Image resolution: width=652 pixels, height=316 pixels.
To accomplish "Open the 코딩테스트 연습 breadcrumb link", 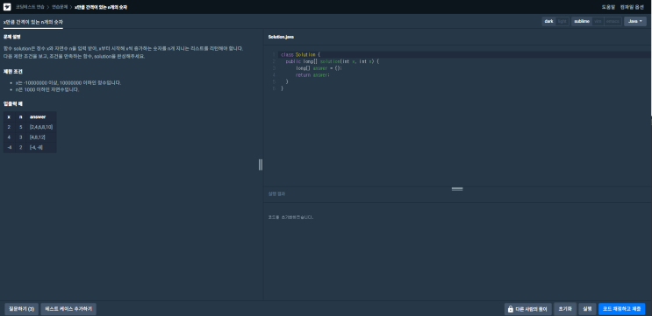I will tap(30, 7).
